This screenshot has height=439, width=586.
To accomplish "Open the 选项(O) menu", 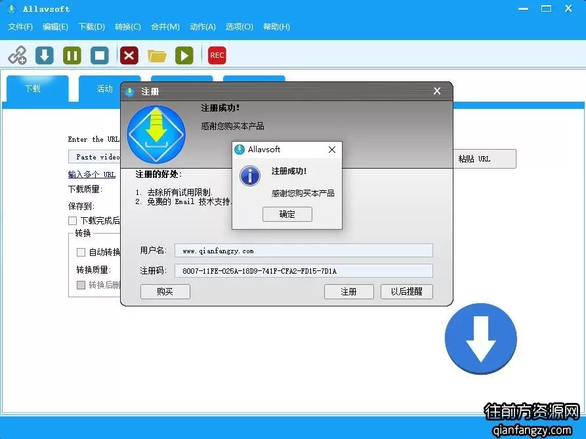I will click(x=239, y=26).
